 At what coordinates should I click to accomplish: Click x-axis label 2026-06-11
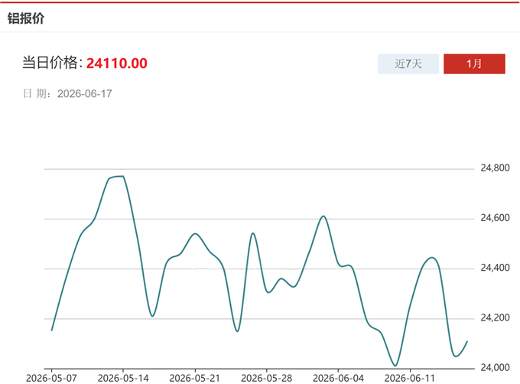point(410,378)
